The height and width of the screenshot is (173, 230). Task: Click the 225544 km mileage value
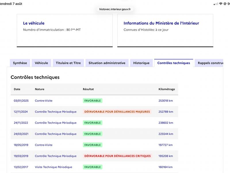coord(166,134)
